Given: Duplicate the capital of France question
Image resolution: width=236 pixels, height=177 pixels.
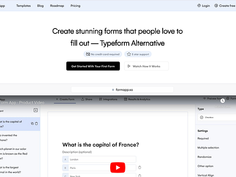Looking at the screenshot, I should click(32, 123).
